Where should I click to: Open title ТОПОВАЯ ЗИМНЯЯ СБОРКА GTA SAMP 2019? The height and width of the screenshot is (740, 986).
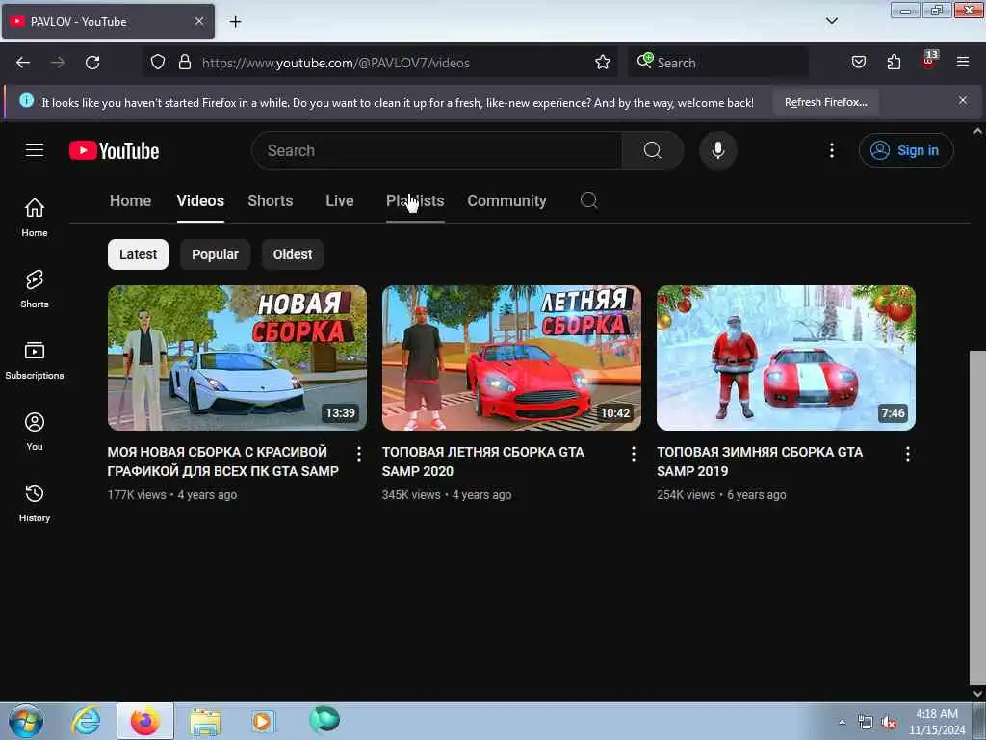tap(760, 462)
